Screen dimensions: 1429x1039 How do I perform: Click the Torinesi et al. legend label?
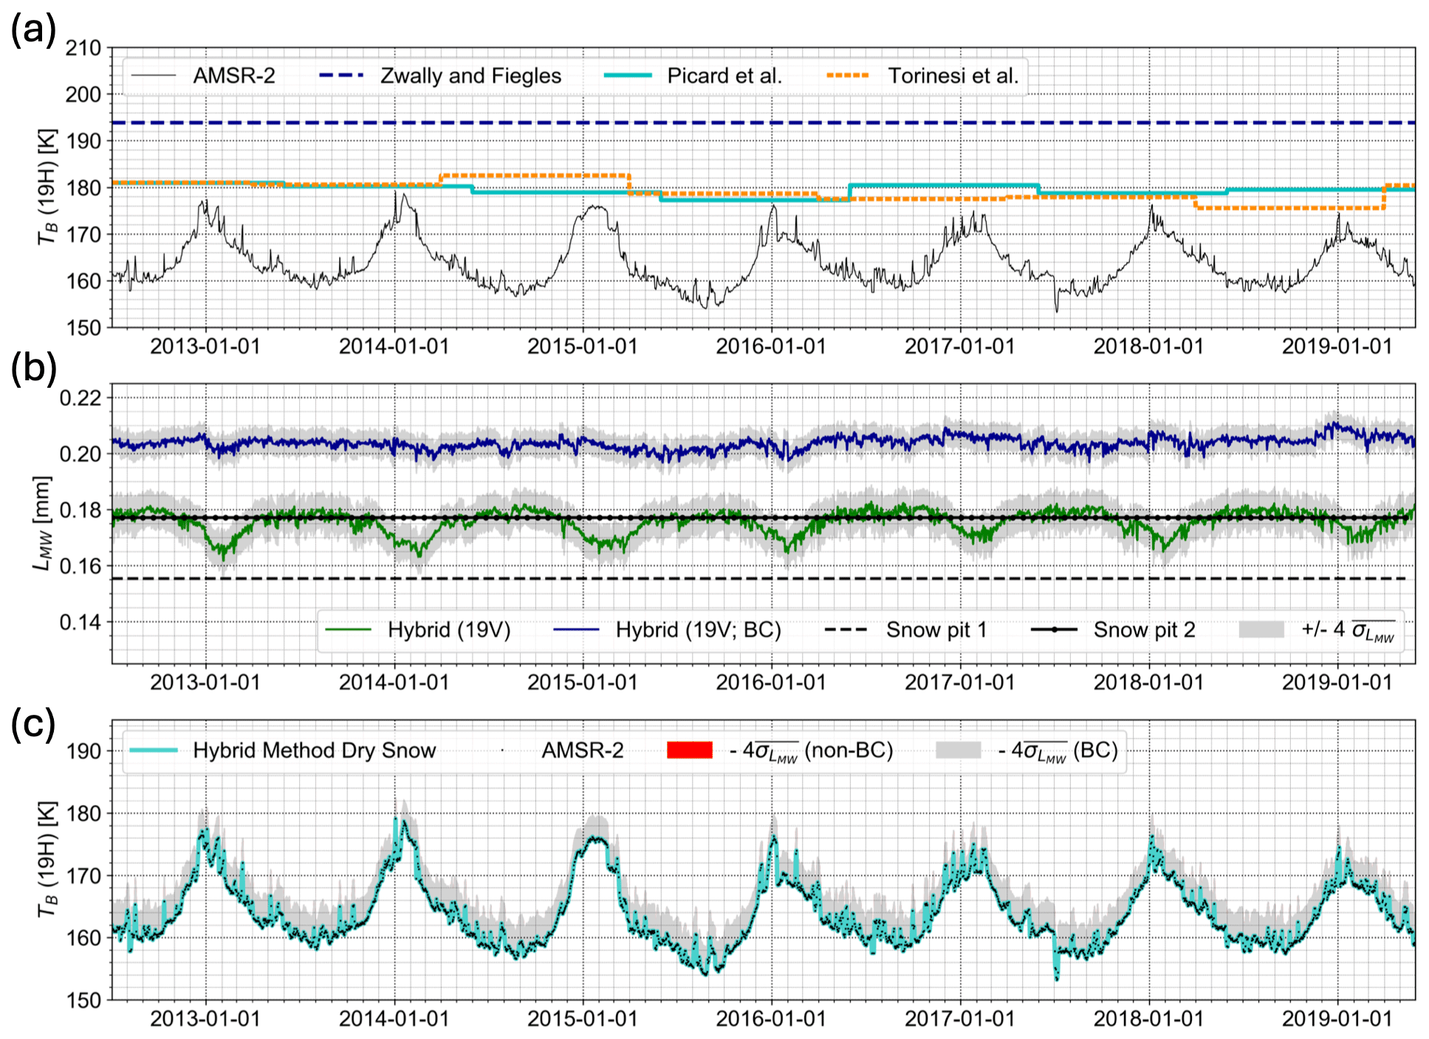[953, 75]
